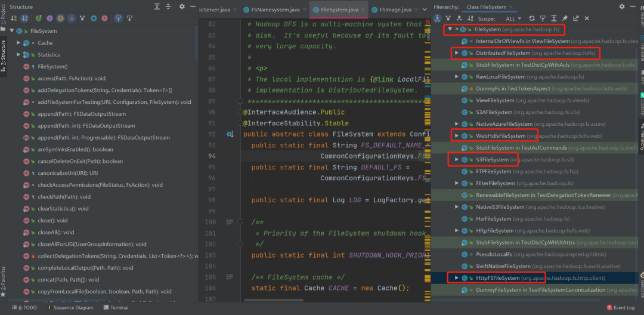Refresh the Hierarchy view
The image size is (644, 315).
click(x=532, y=18)
